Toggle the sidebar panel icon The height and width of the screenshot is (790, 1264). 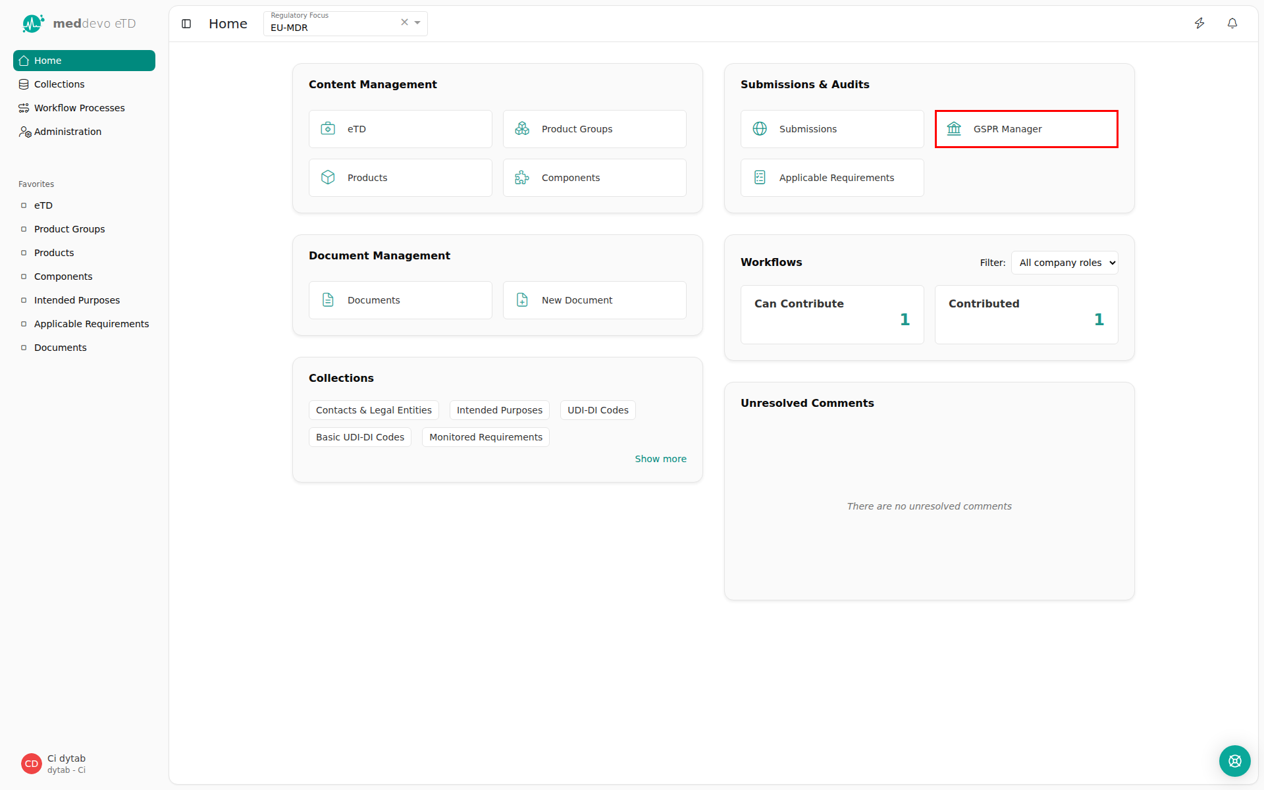point(186,24)
